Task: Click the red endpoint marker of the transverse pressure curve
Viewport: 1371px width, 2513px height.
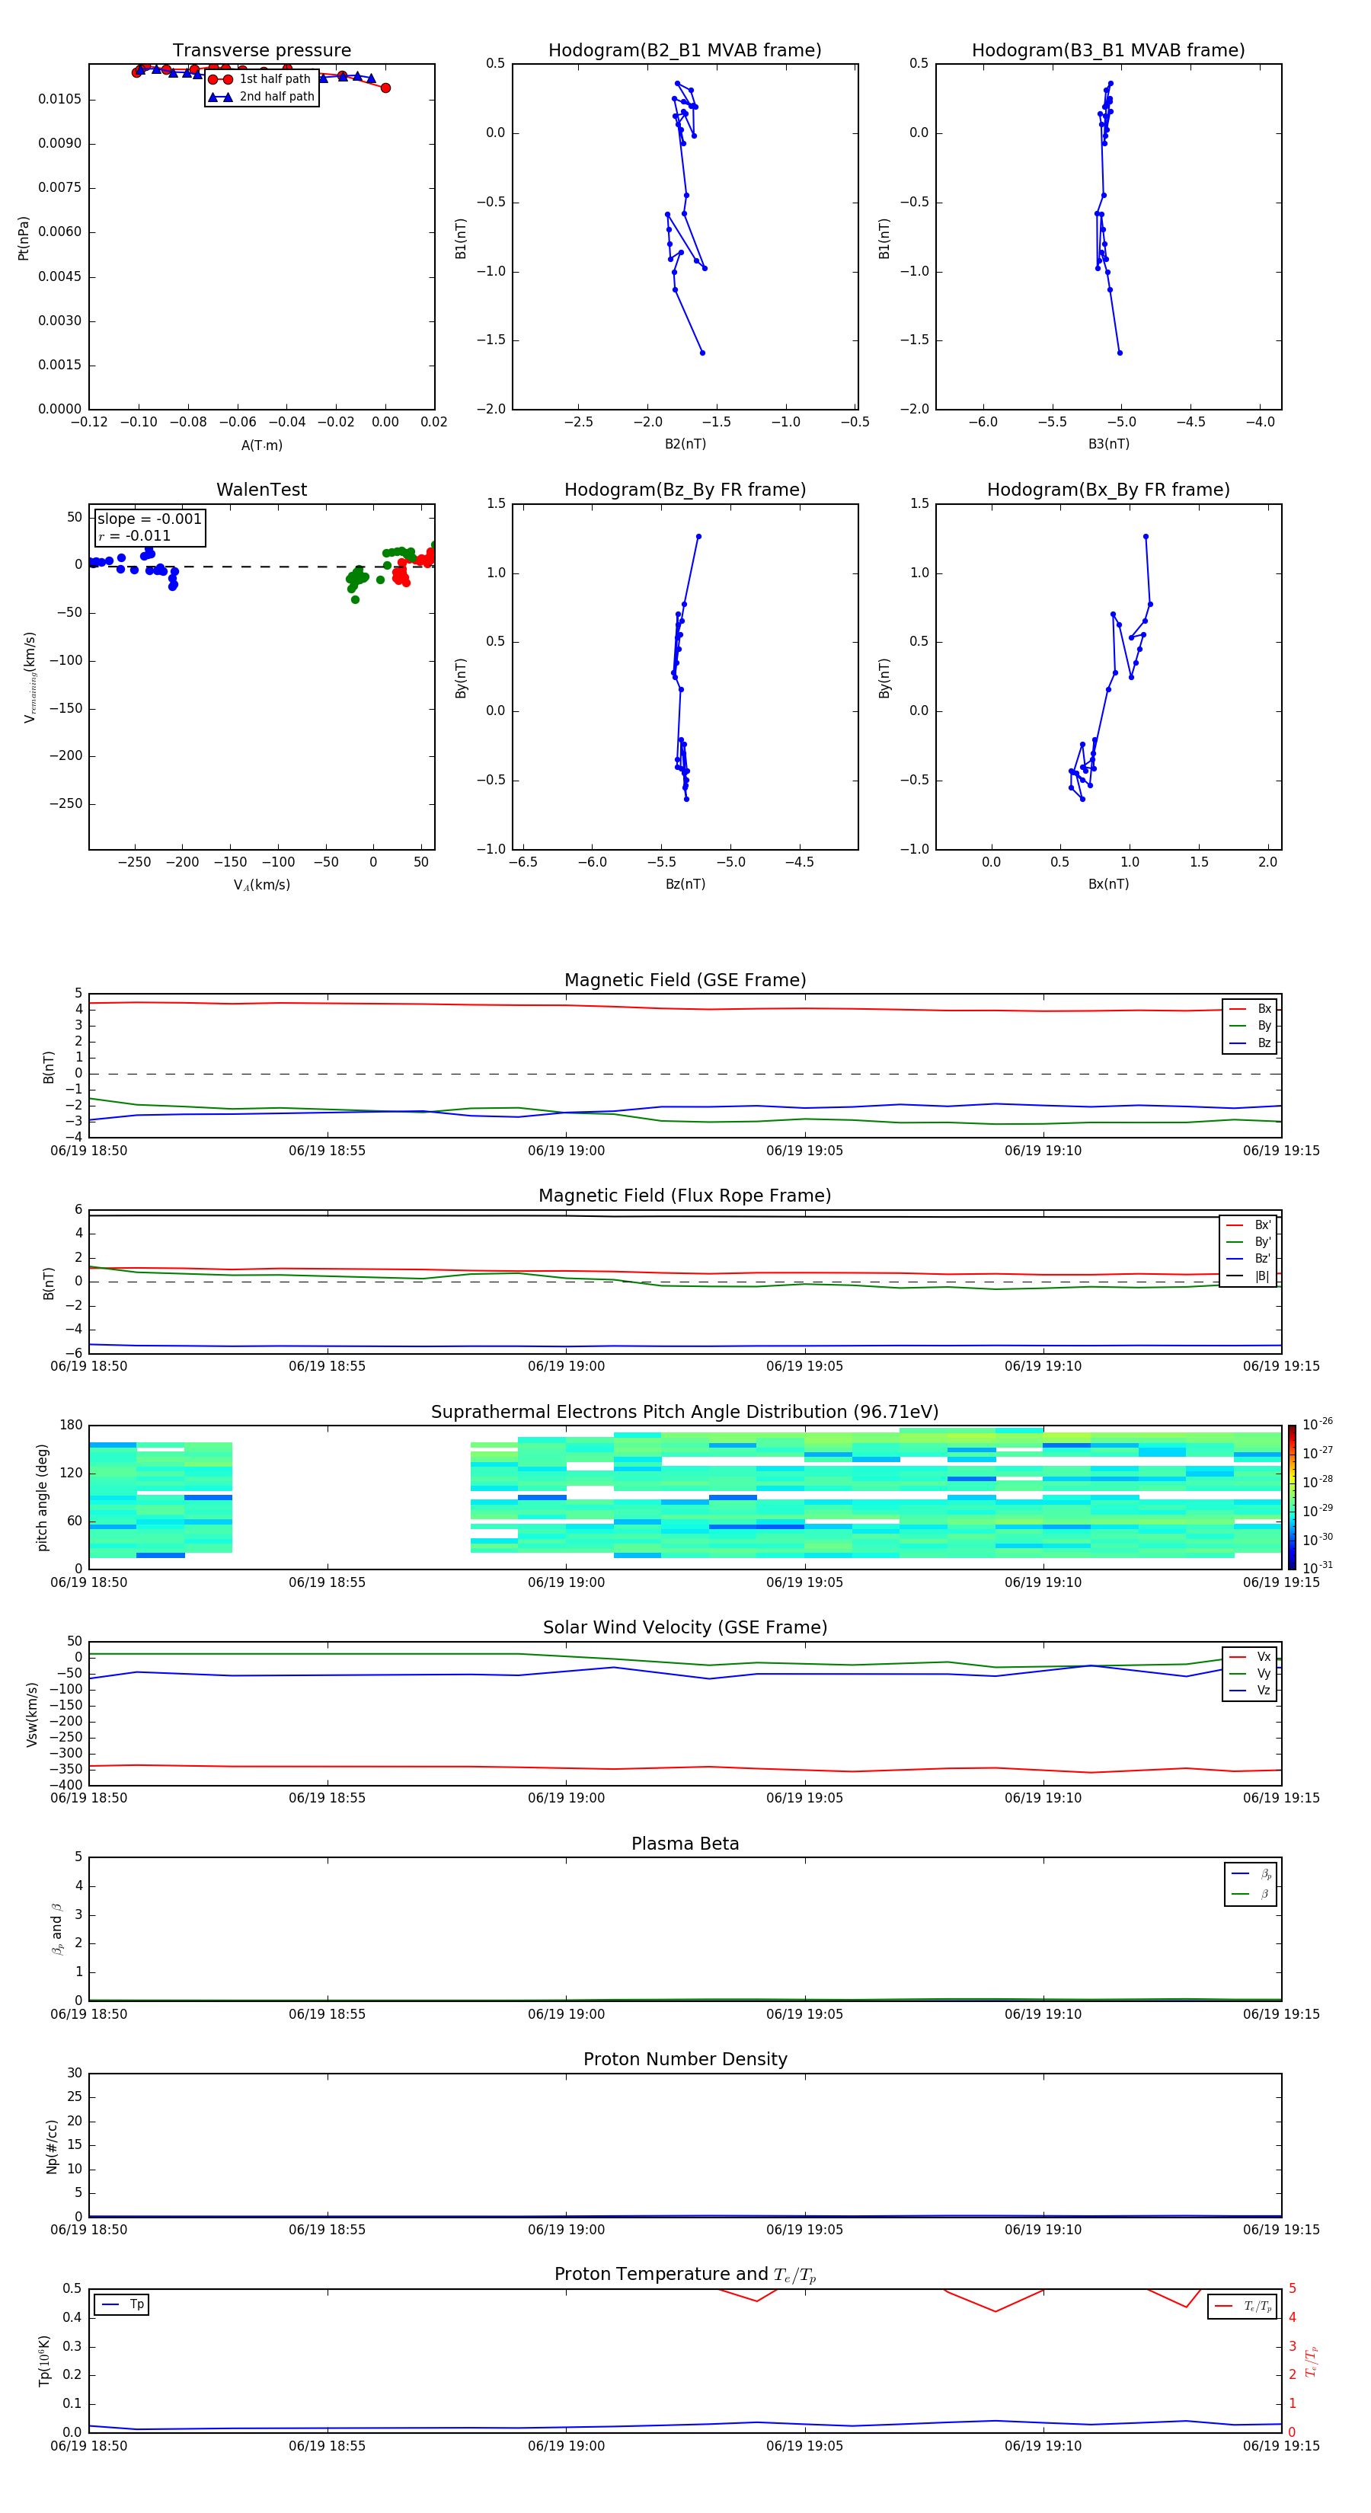Action: click(x=385, y=88)
